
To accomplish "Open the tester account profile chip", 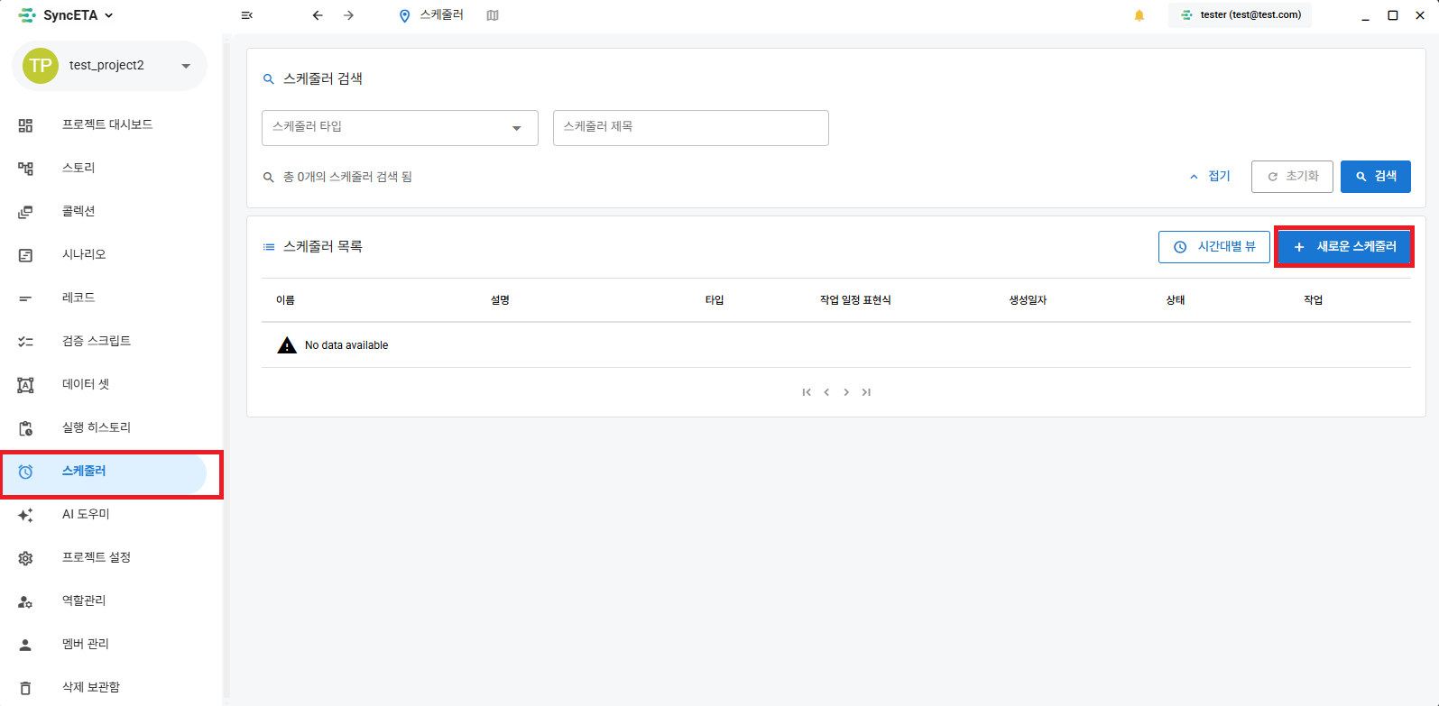I will [x=1241, y=15].
